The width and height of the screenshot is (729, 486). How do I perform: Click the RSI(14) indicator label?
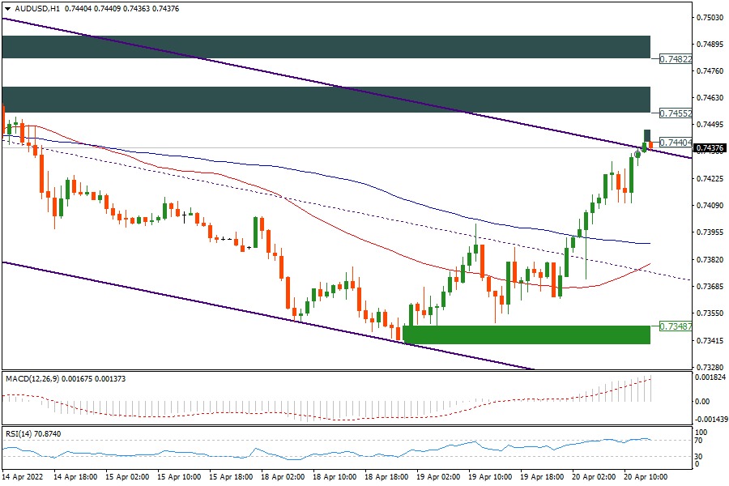pos(21,434)
